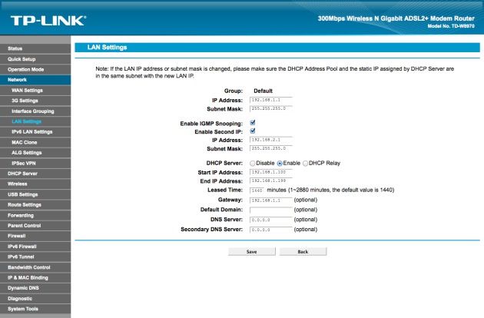
Task: Open the Diagnostic menu
Action: pos(35,299)
